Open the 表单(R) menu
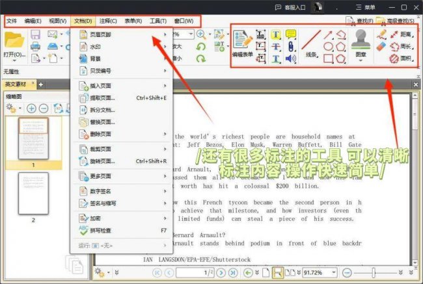 [133, 21]
